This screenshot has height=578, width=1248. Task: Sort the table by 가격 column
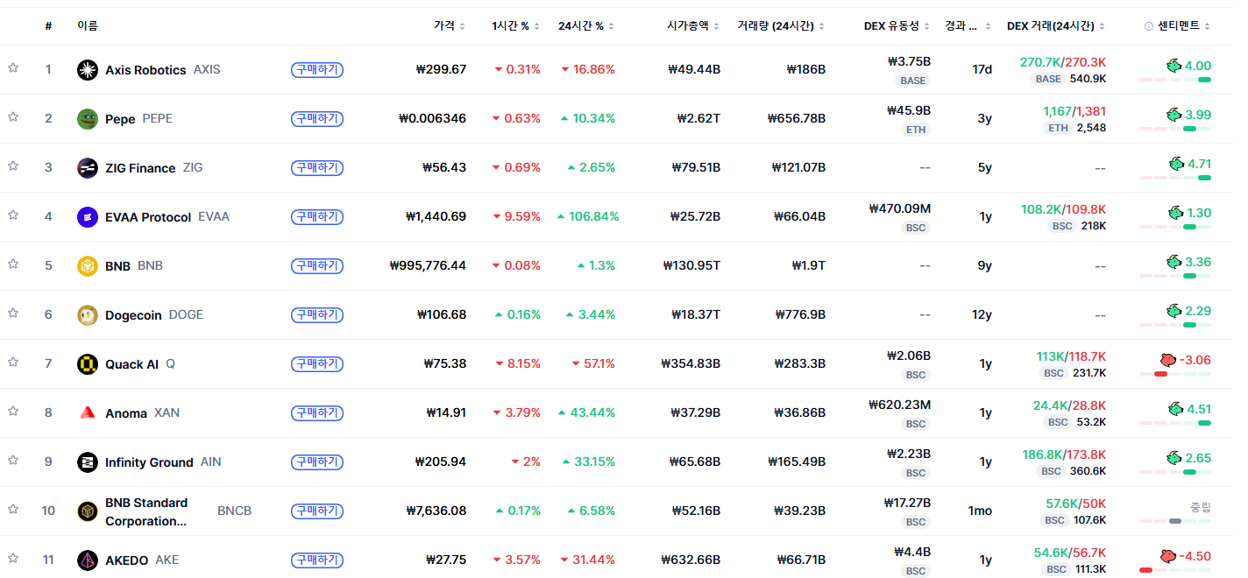click(x=450, y=26)
